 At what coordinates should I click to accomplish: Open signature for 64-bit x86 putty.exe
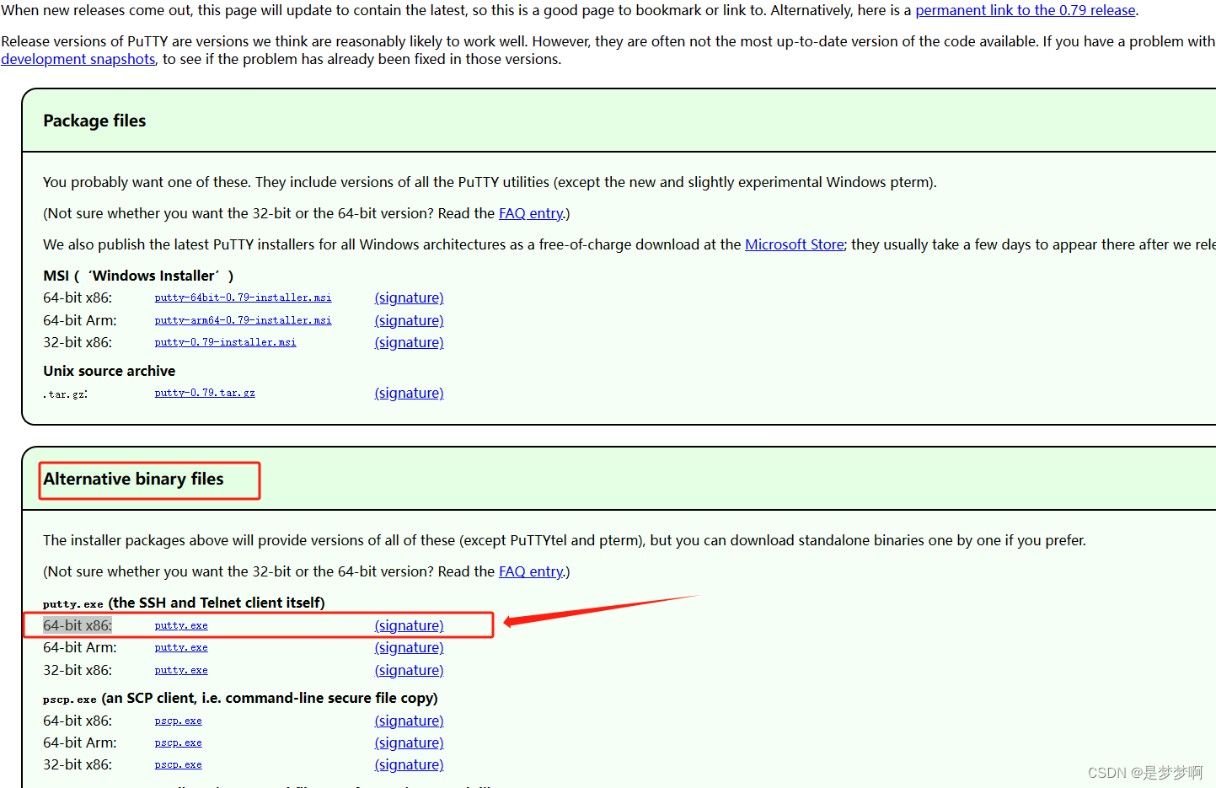click(409, 625)
